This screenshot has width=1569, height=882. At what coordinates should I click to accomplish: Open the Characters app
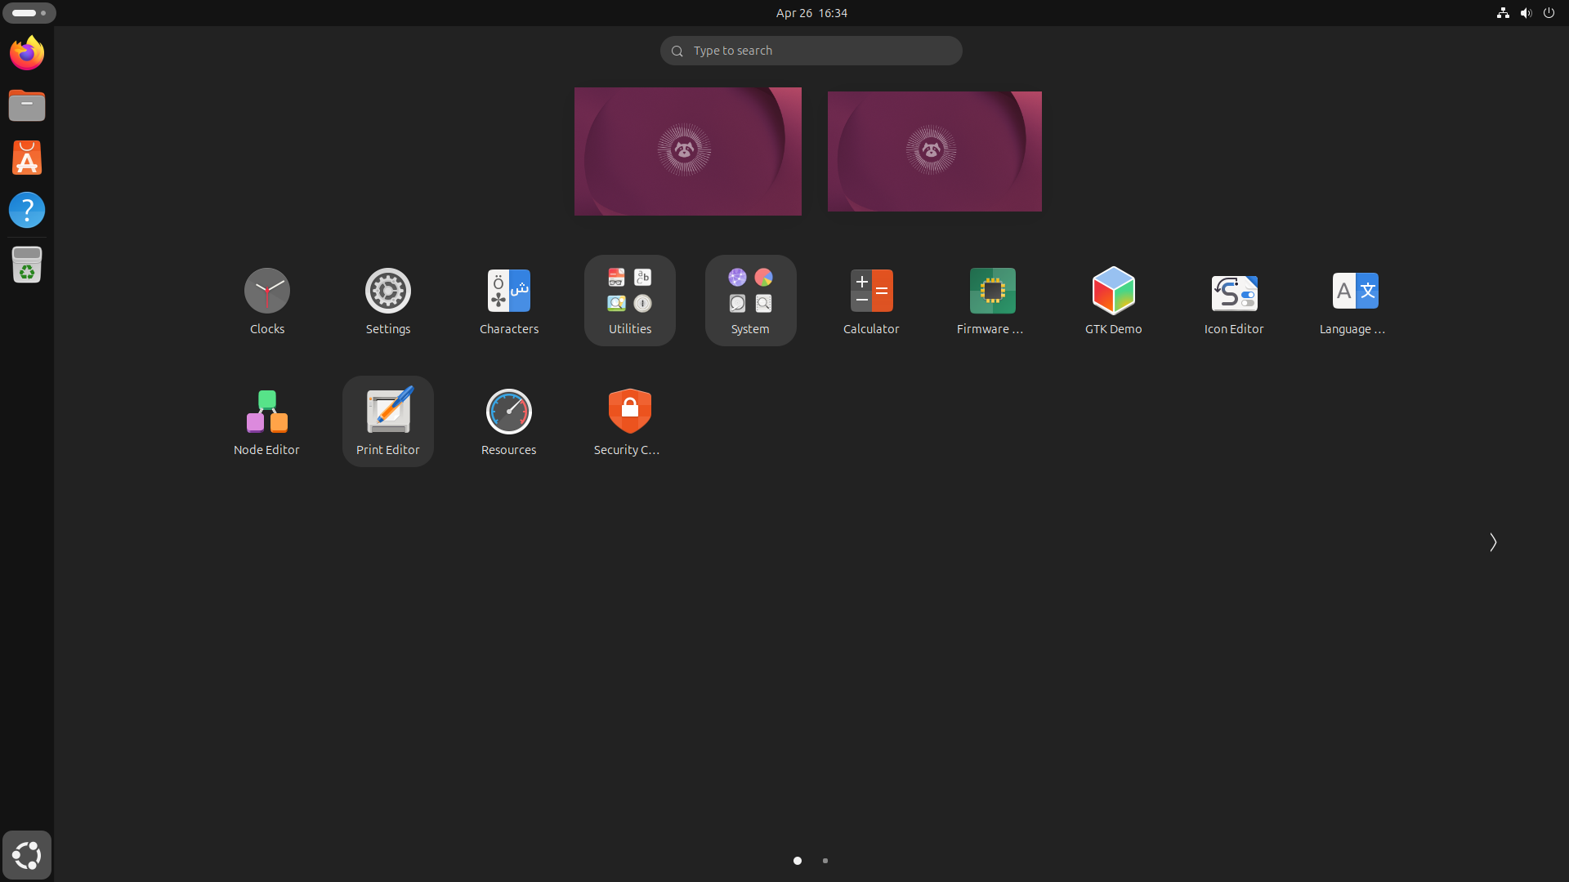coord(509,301)
